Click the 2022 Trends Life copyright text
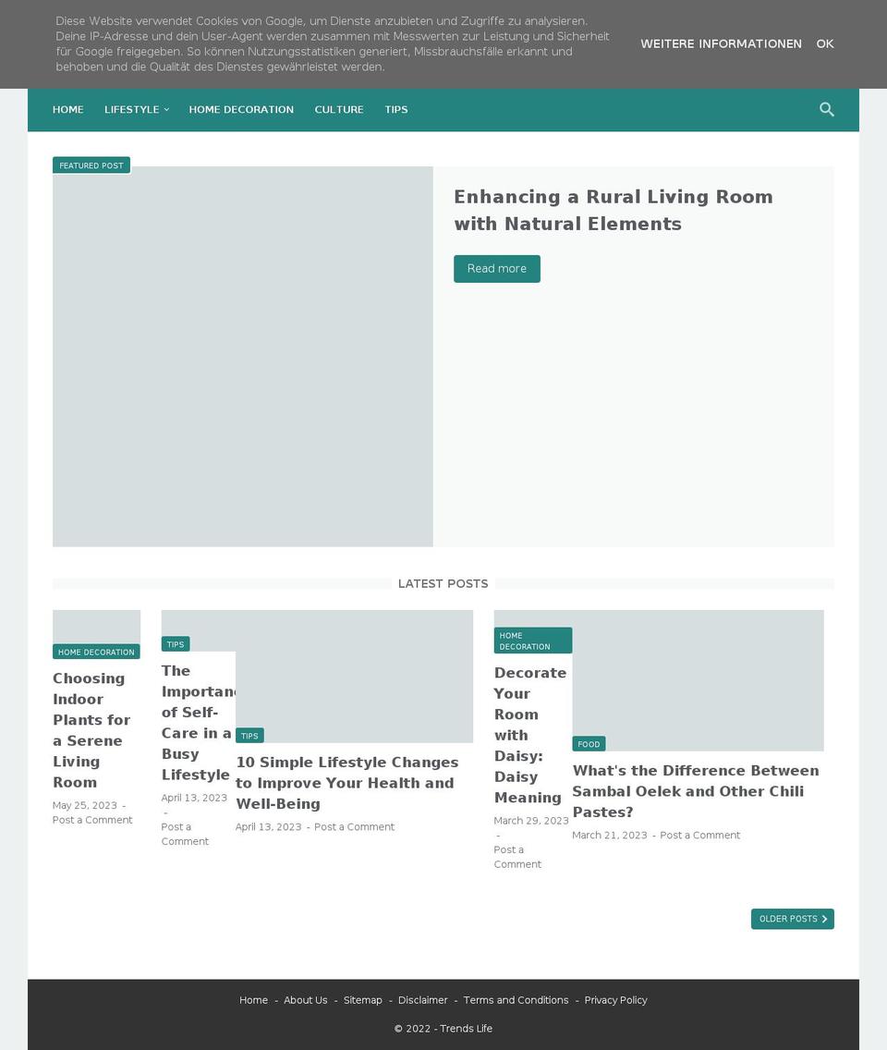 (x=443, y=1029)
